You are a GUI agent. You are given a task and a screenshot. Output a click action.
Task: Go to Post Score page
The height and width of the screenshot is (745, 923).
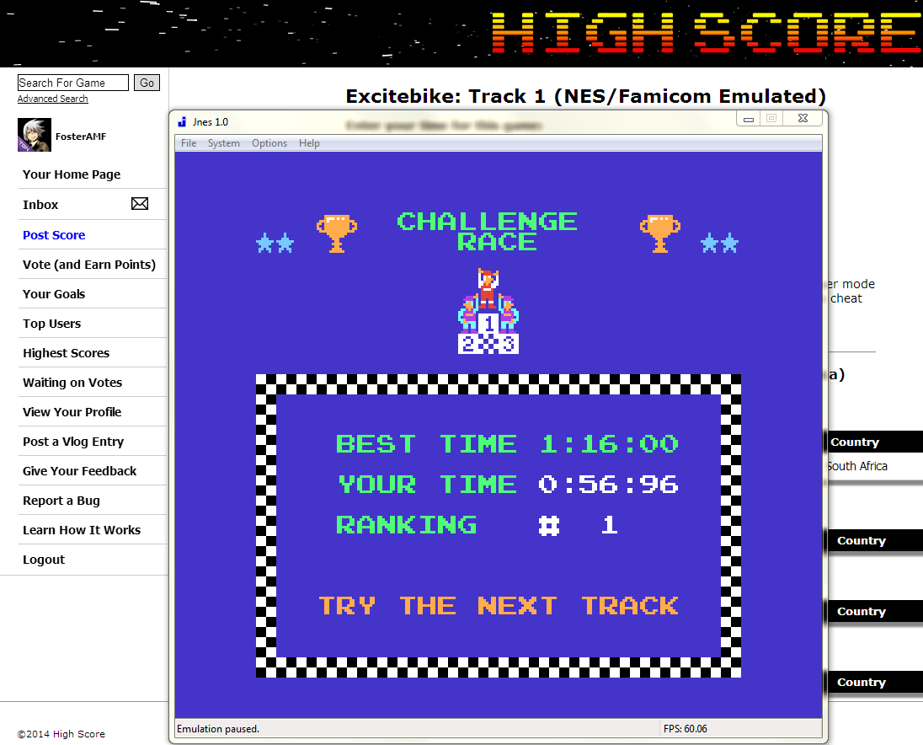tap(54, 235)
